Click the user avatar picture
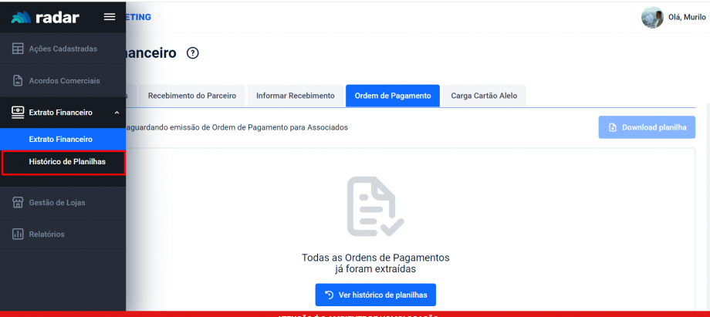710x317 pixels. point(652,17)
